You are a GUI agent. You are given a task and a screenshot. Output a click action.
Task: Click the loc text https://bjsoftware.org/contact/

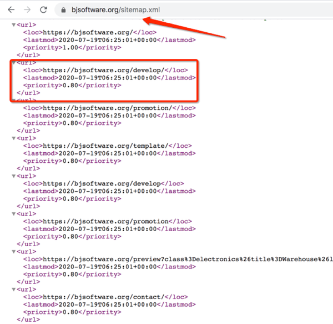click(104, 297)
